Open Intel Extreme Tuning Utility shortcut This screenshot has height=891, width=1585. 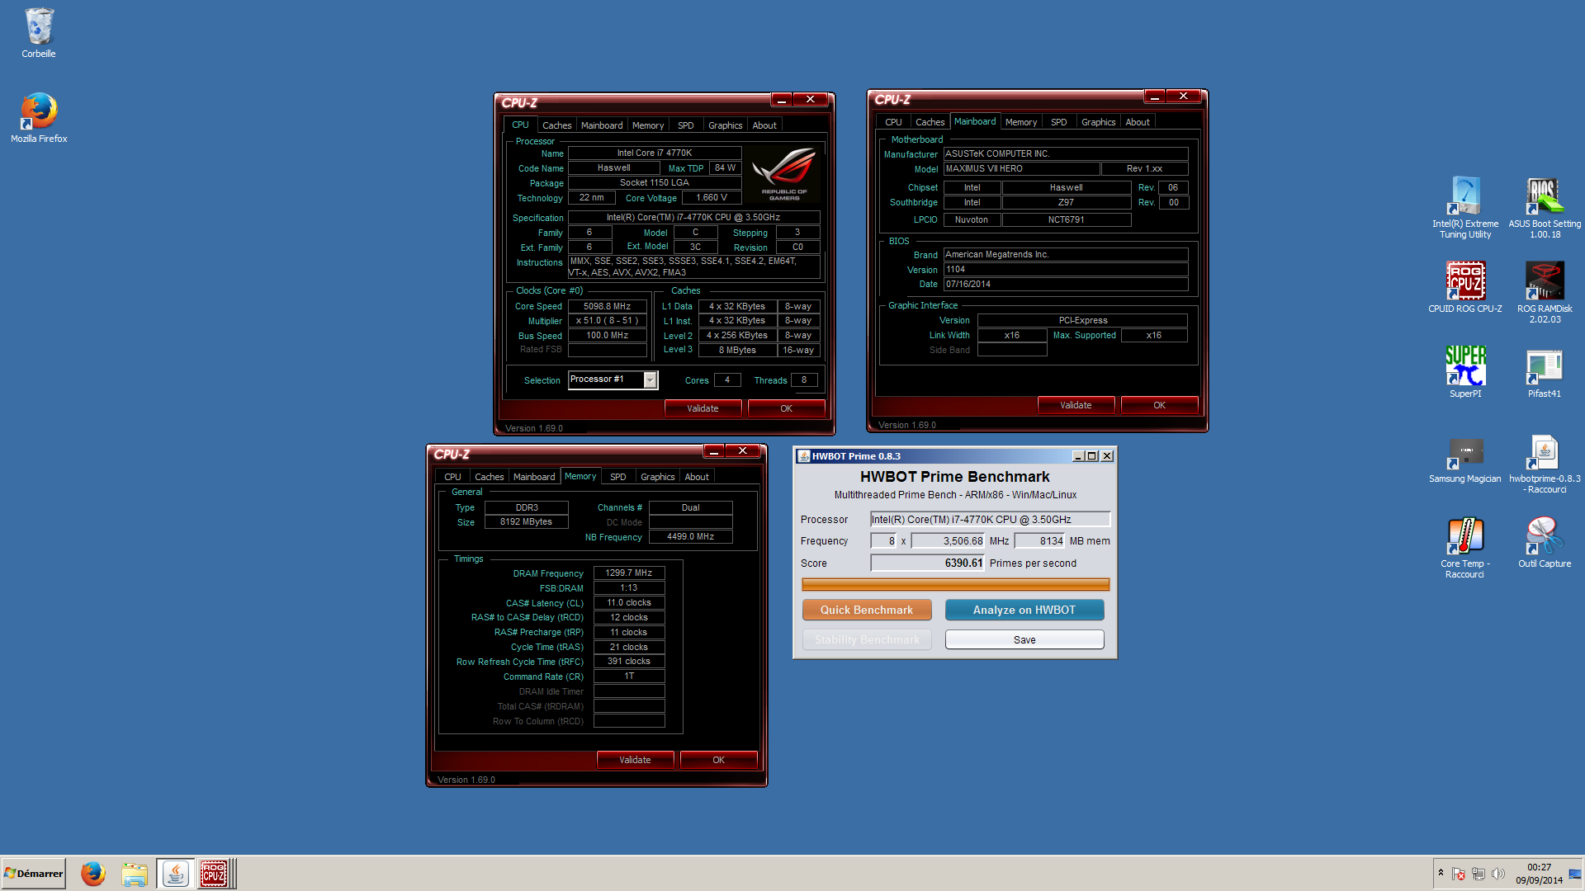pos(1465,207)
